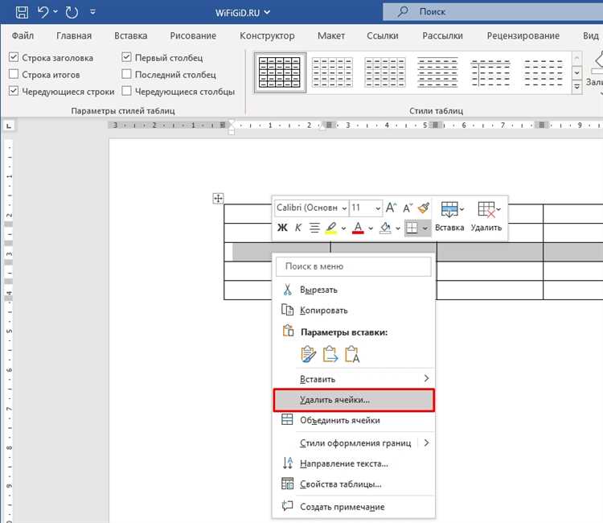
Task: Enable Строка итогов checkbox
Action: [14, 74]
